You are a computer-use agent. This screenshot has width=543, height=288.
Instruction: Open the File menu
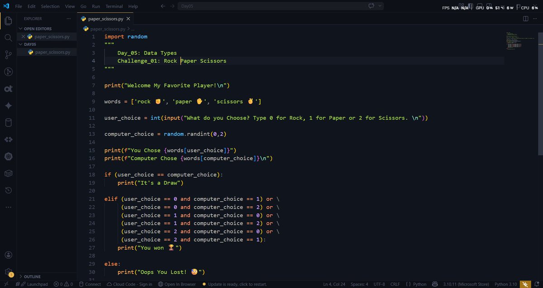pos(19,6)
